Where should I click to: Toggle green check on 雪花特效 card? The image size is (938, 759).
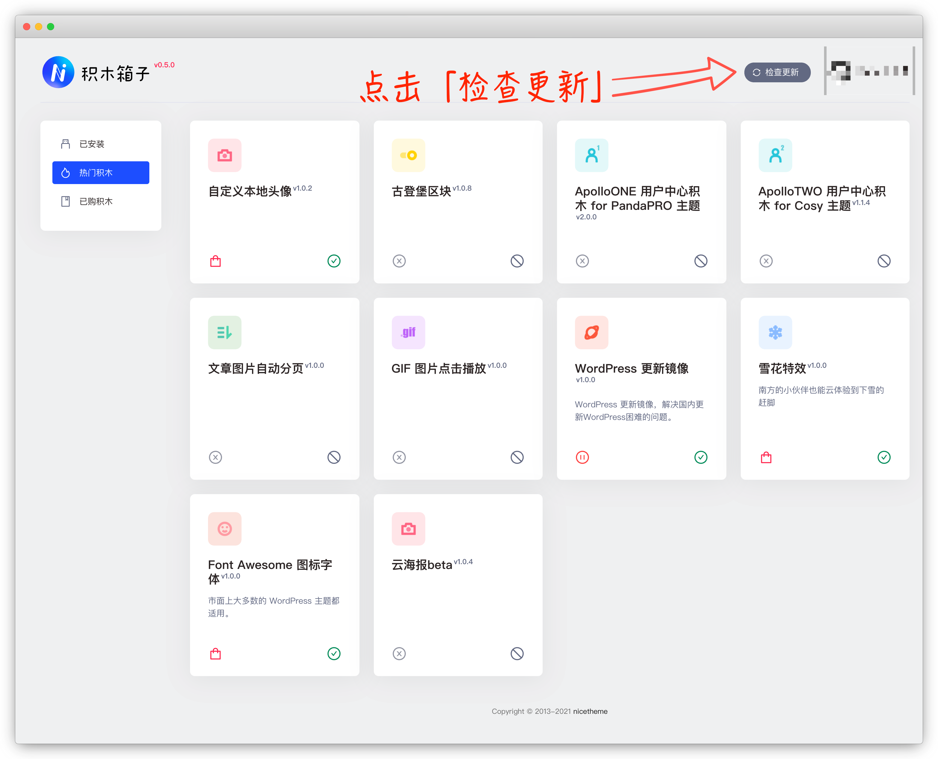click(884, 457)
